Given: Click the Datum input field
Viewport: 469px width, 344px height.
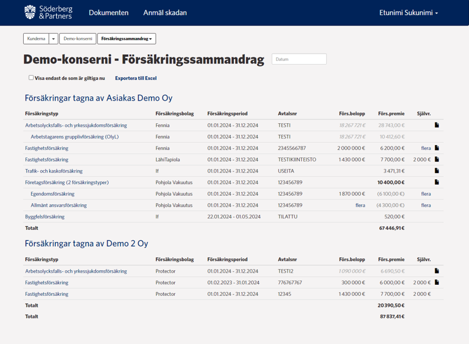Looking at the screenshot, I should click(x=299, y=59).
